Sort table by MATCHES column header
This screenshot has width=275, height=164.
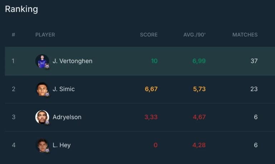(x=245, y=35)
